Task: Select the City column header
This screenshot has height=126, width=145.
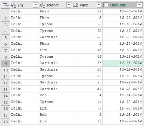Action: coord(25,5)
